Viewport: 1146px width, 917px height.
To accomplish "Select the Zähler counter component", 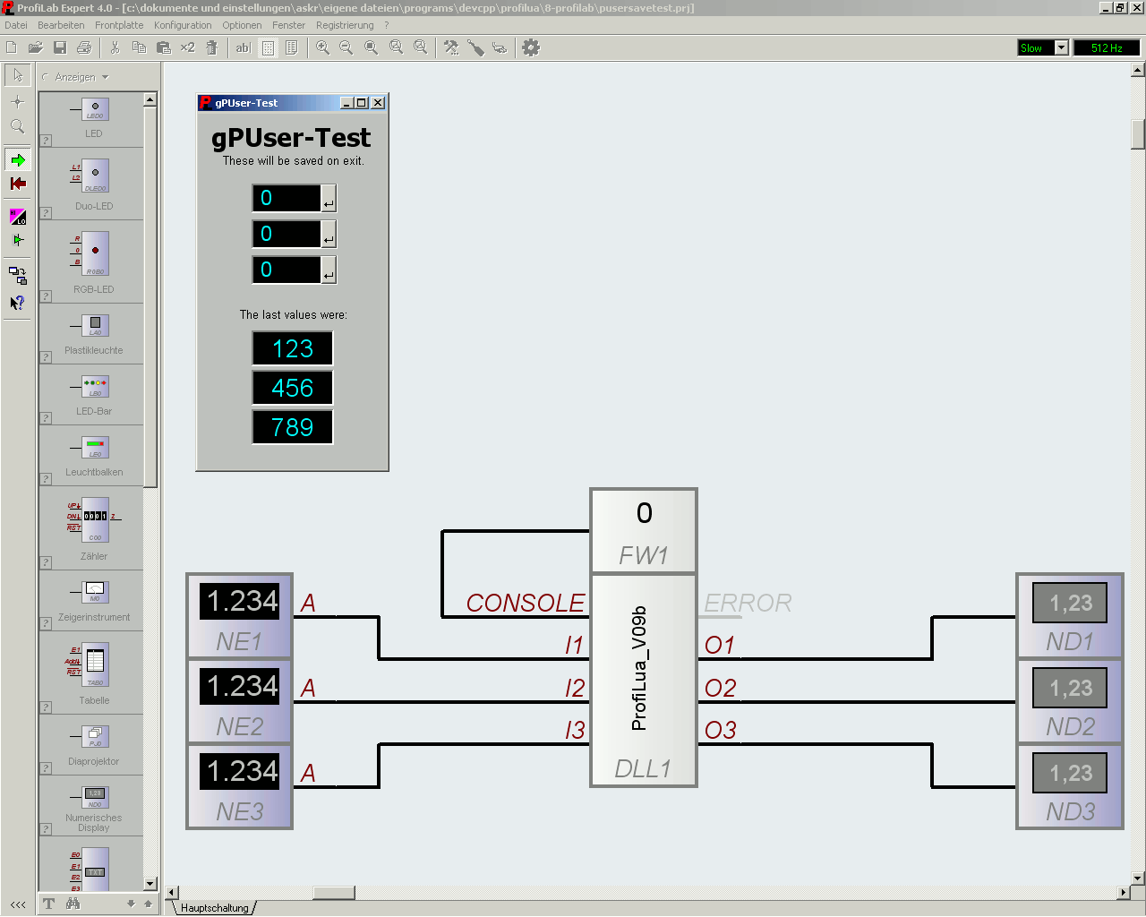I will (94, 520).
